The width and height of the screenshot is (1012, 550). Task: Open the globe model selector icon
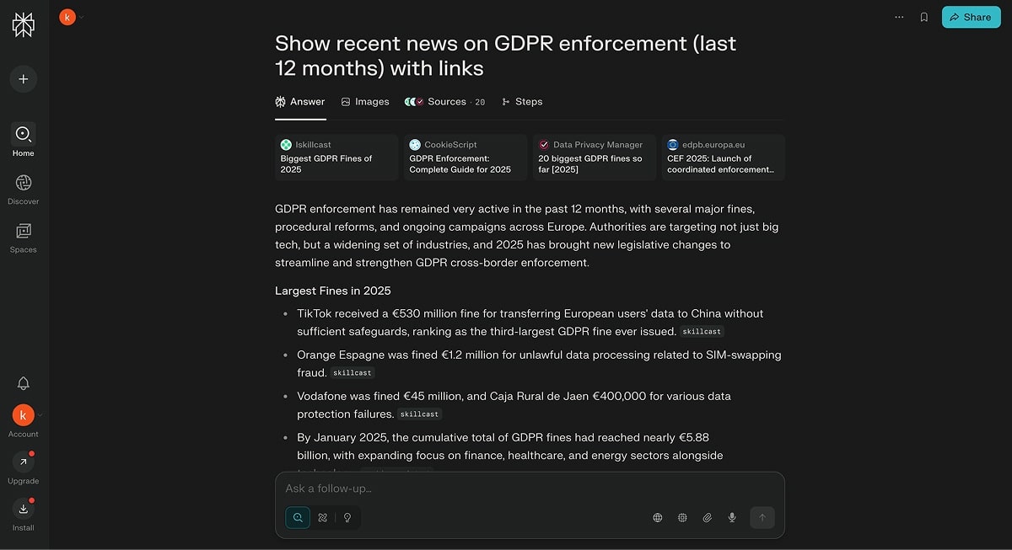pyautogui.click(x=658, y=518)
